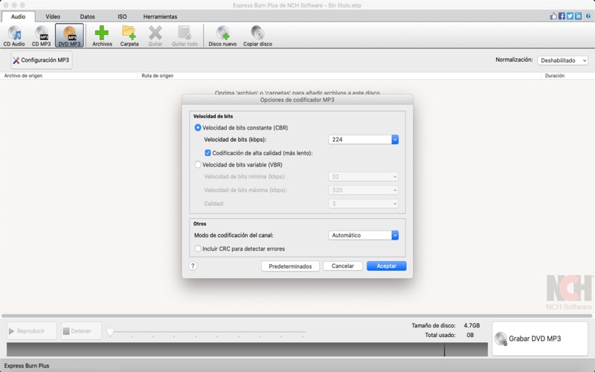Image resolution: width=595 pixels, height=372 pixels.
Task: Click the Reproducir play button
Action: point(31,331)
